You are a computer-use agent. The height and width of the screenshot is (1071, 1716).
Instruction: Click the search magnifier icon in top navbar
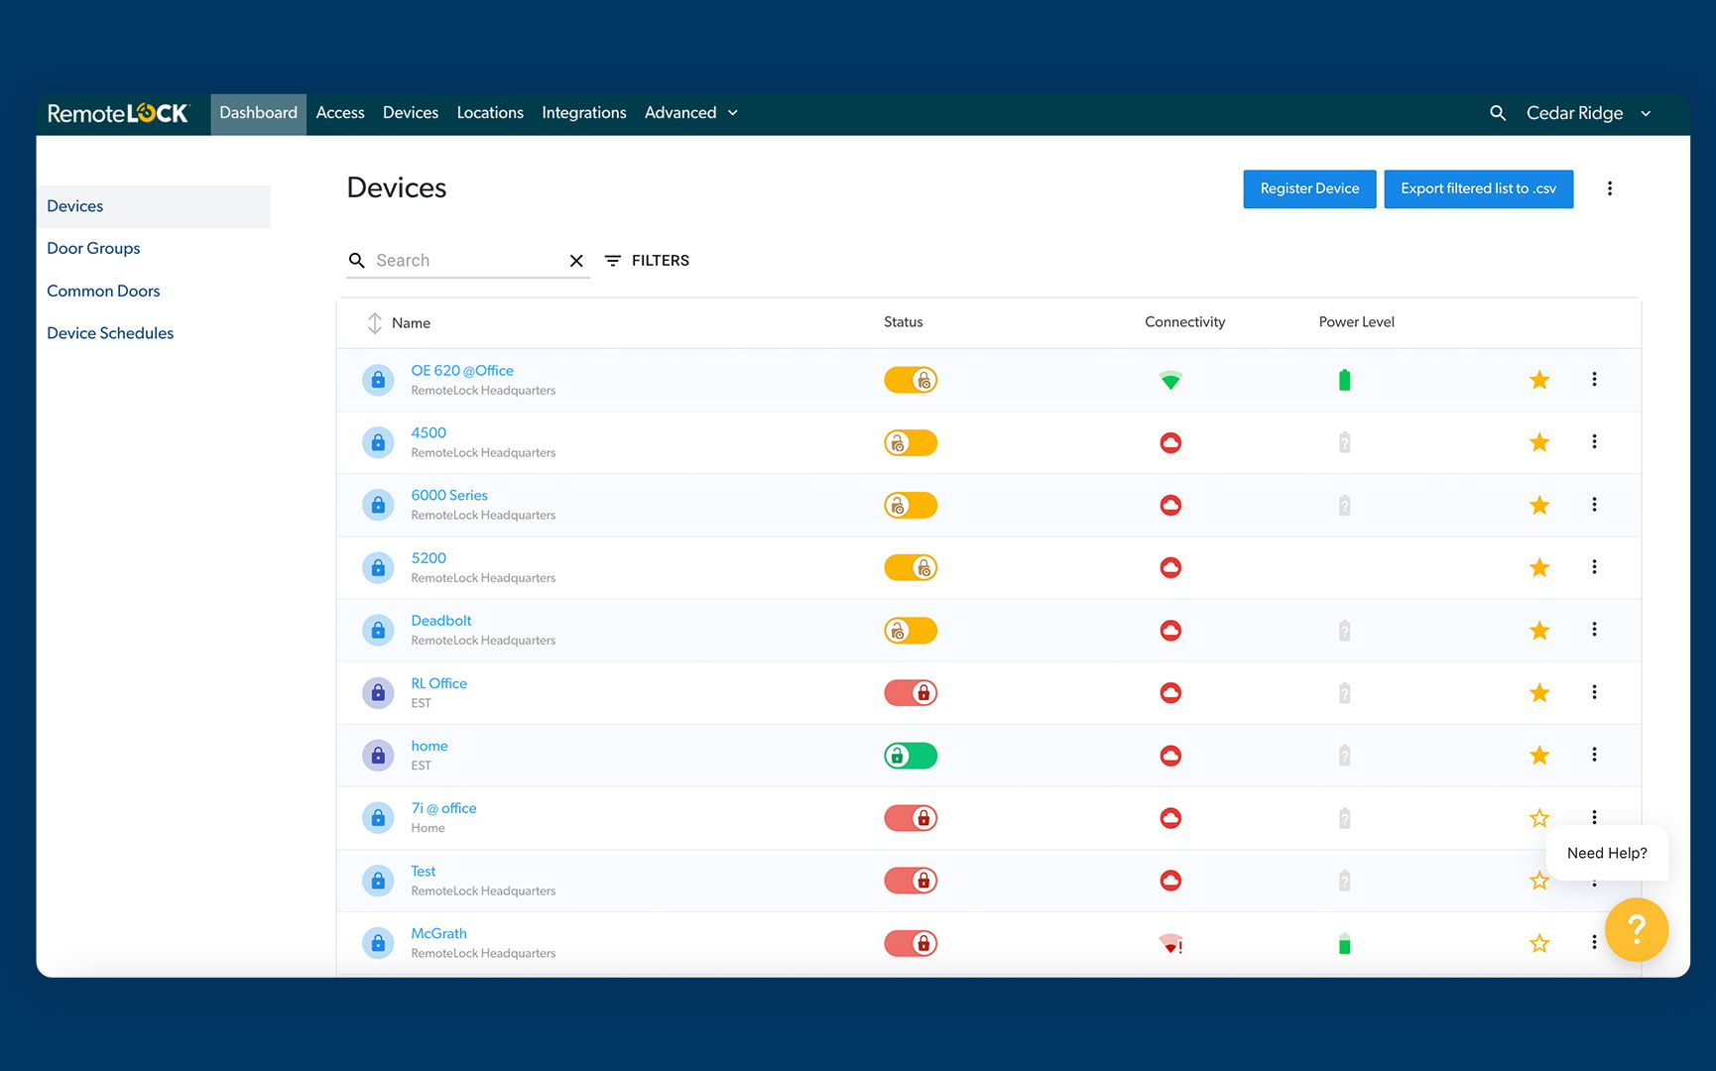coord(1498,113)
